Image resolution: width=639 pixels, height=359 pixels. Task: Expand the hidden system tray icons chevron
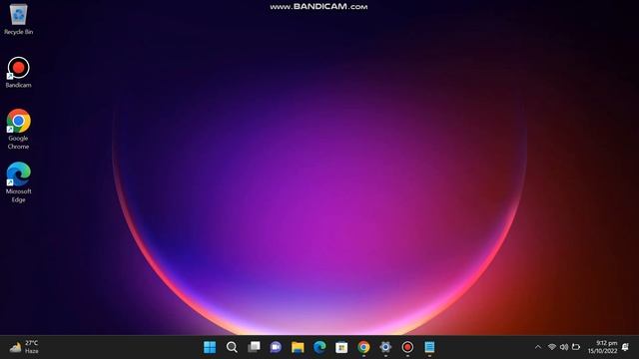(x=538, y=347)
